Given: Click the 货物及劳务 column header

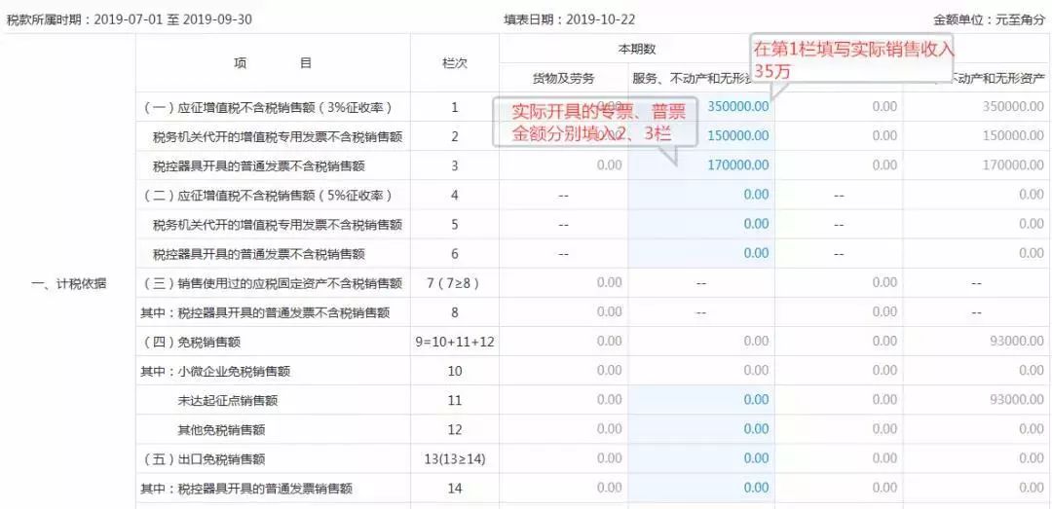Looking at the screenshot, I should (564, 79).
